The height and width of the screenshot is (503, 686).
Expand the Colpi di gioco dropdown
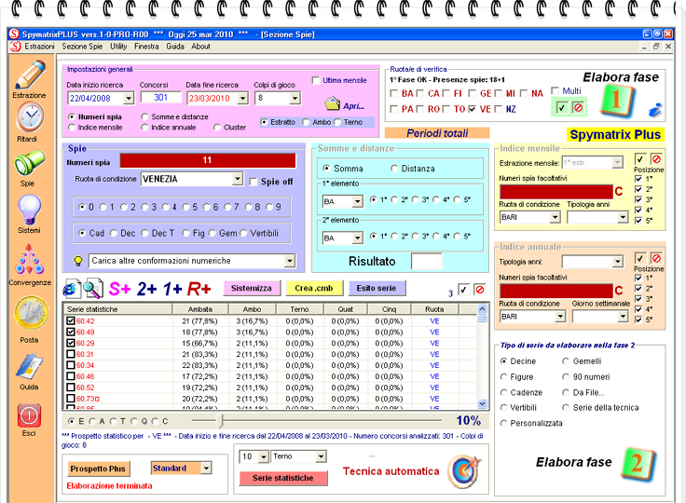295,98
